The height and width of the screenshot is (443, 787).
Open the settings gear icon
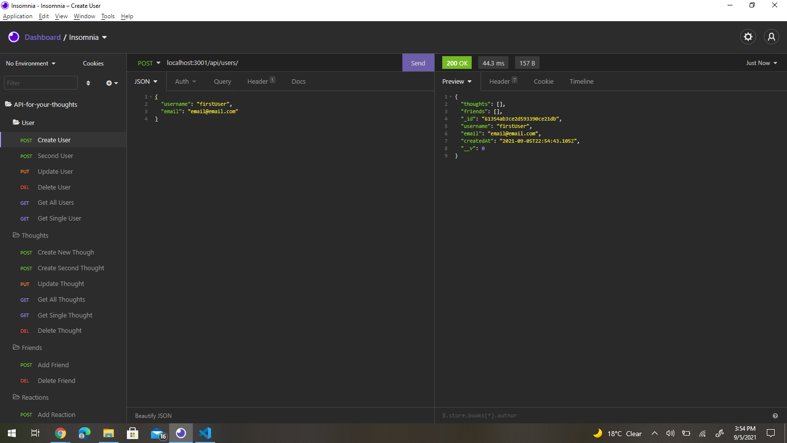coord(748,37)
